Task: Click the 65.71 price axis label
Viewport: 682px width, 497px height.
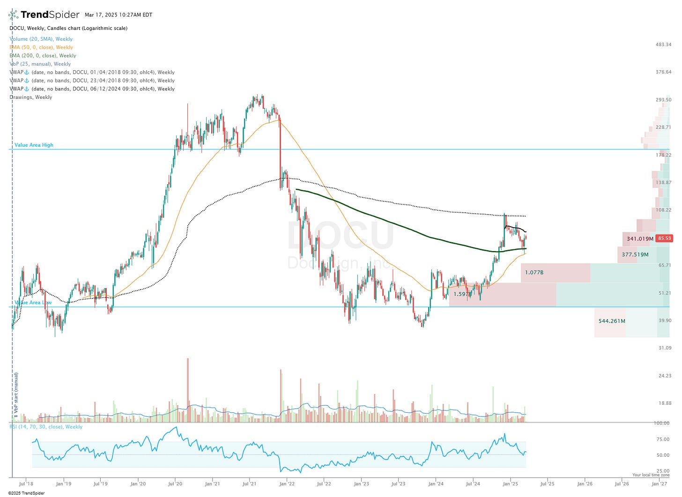Action: click(x=665, y=265)
